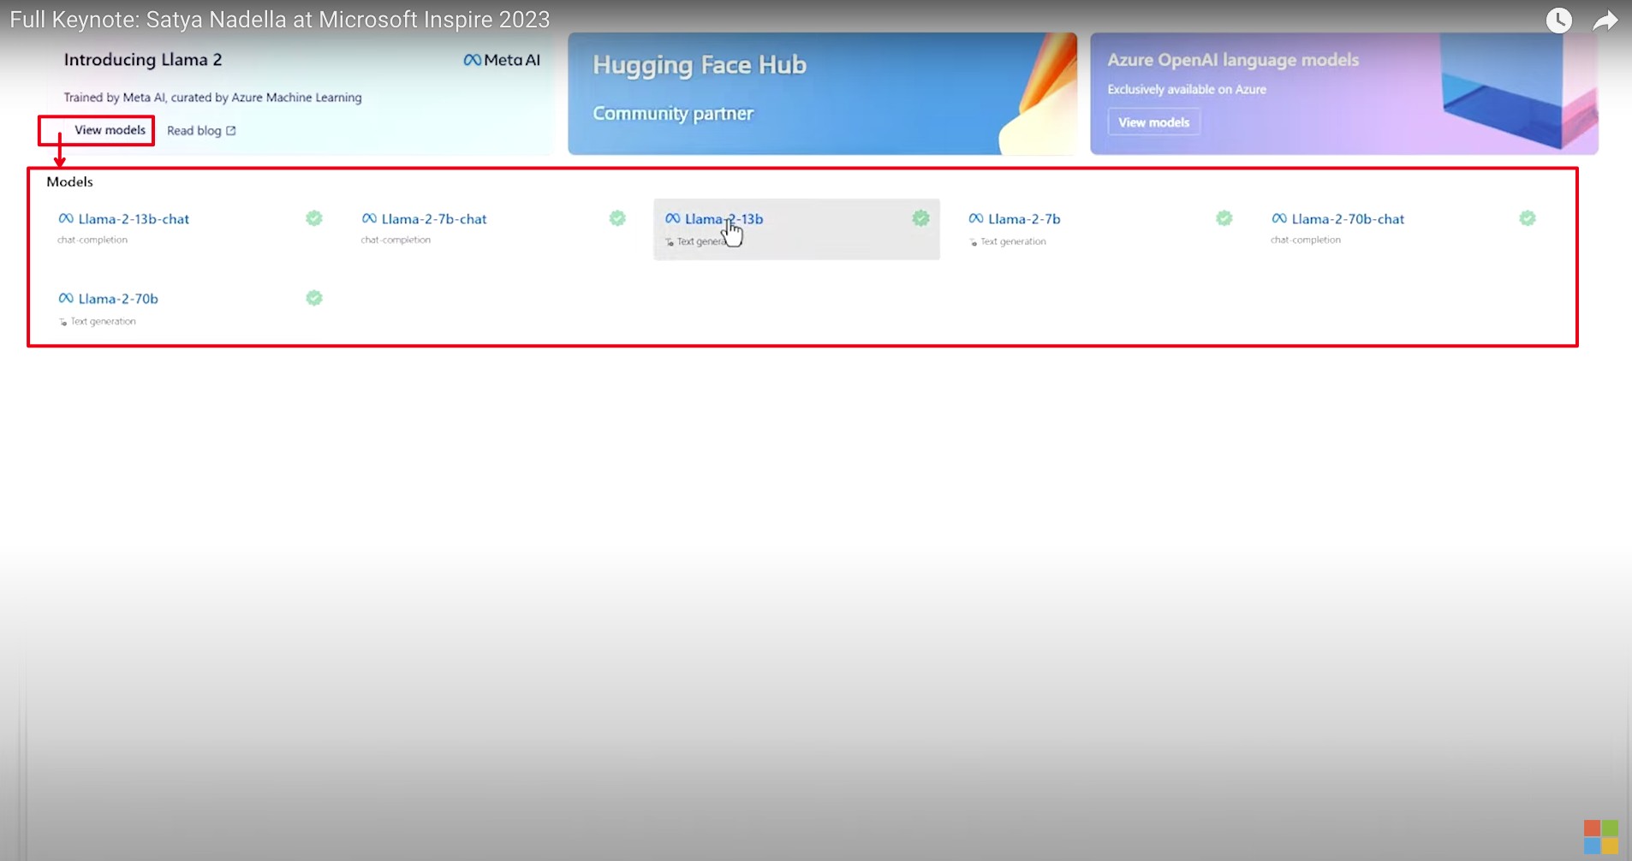
Task: Click the Trained by Meta AI description text
Action: point(212,98)
